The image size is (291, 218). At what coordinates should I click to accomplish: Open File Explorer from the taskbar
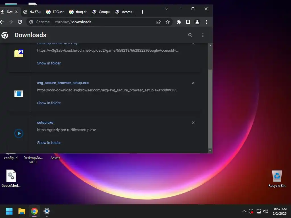[22, 211]
